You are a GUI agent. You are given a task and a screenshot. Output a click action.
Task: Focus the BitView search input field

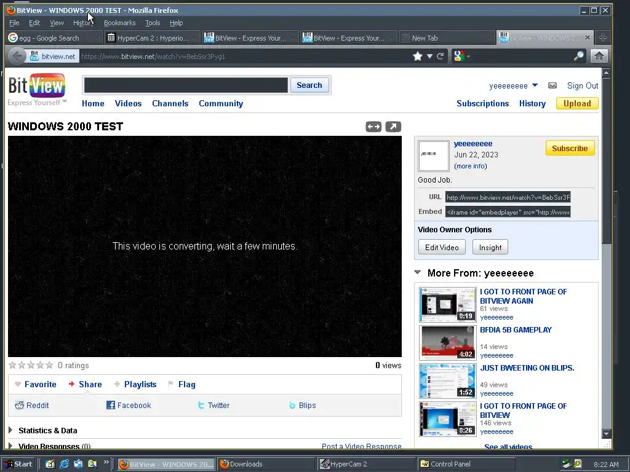point(186,85)
